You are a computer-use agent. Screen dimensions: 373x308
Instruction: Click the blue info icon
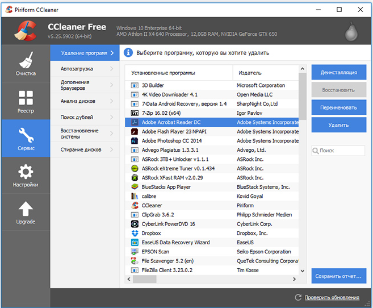tap(128, 53)
